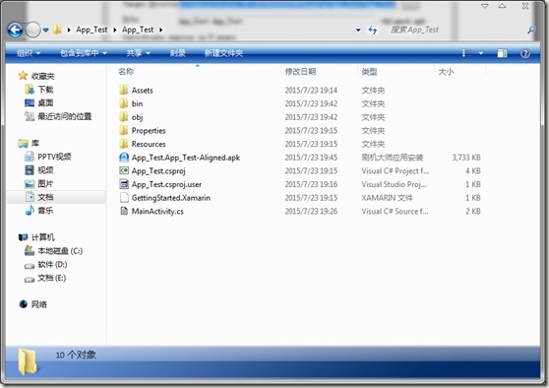
Task: Click the 刷机大师应用安装 type cell
Action: [x=393, y=158]
